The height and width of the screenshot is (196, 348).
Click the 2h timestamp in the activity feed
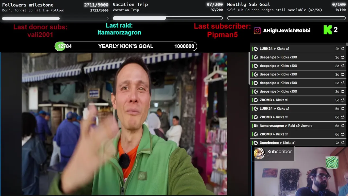337,49
